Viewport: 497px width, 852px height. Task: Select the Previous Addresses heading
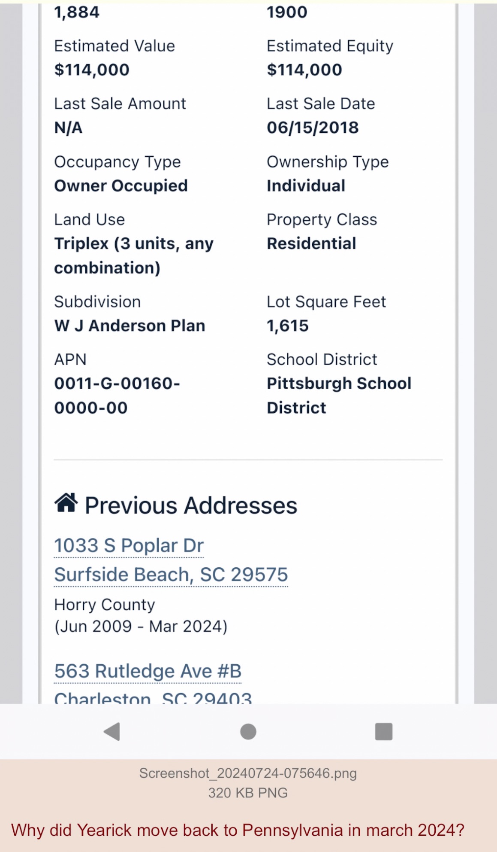click(x=191, y=505)
